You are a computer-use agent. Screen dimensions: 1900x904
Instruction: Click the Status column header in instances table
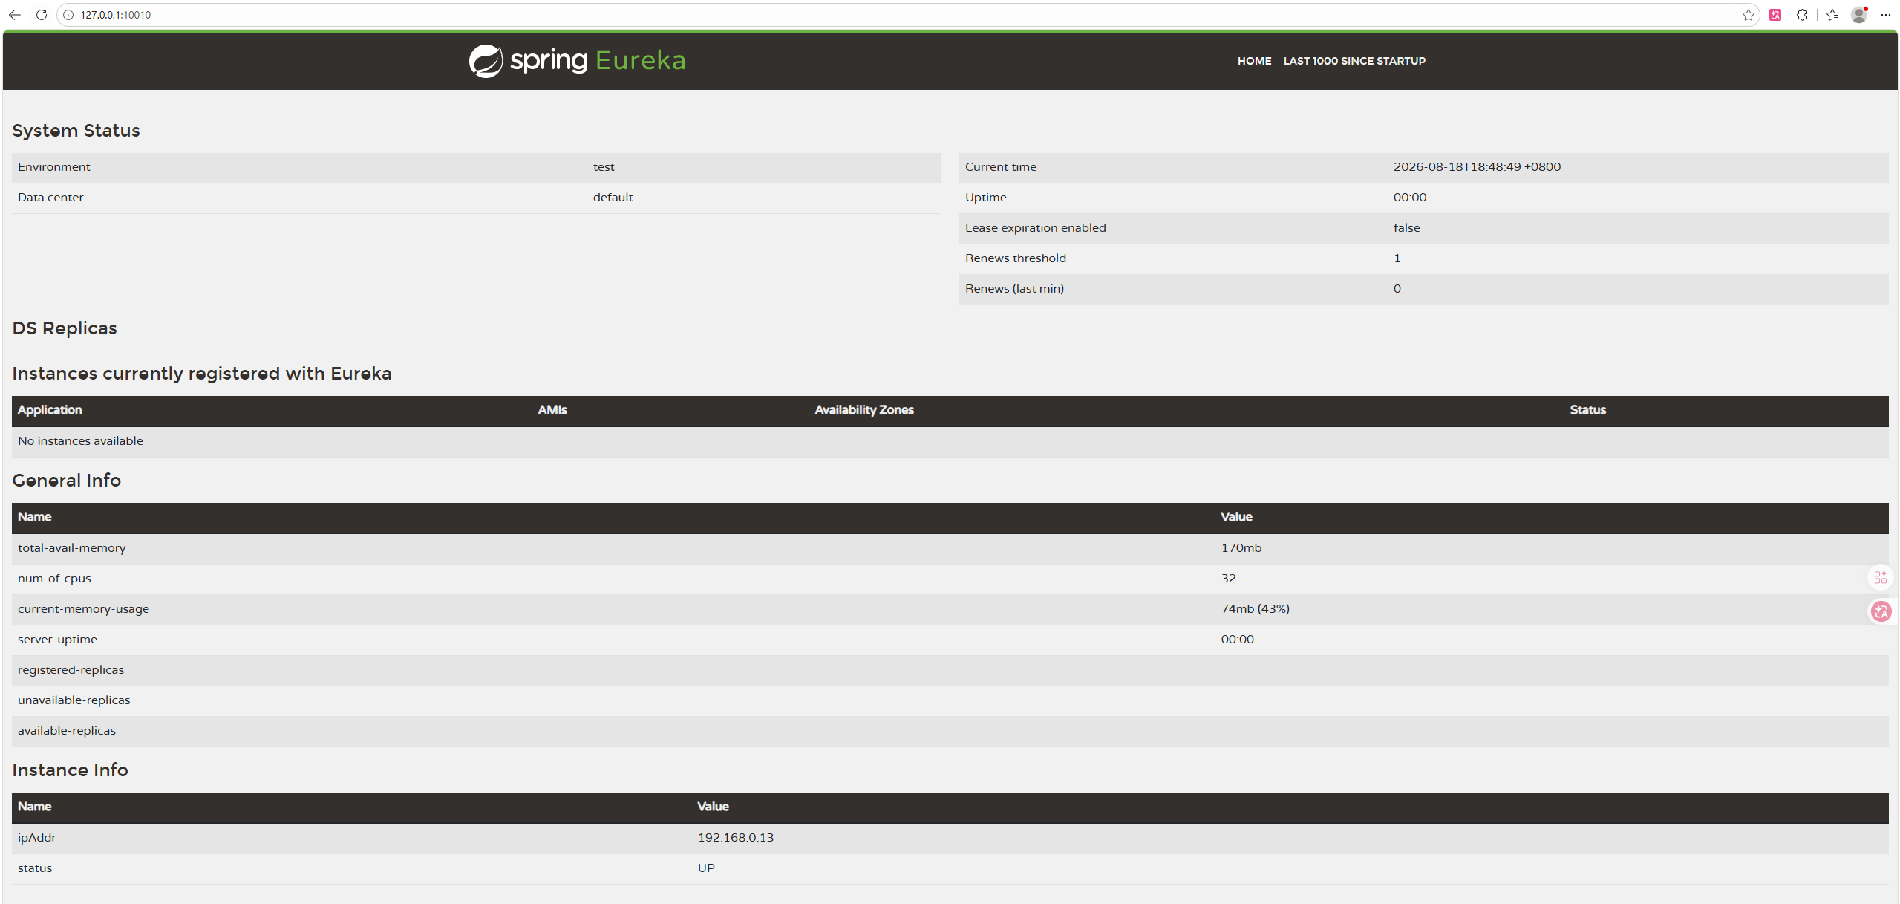click(x=1587, y=410)
